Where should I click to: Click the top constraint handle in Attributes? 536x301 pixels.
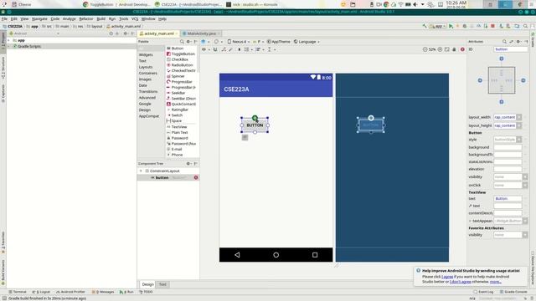tap(502, 59)
